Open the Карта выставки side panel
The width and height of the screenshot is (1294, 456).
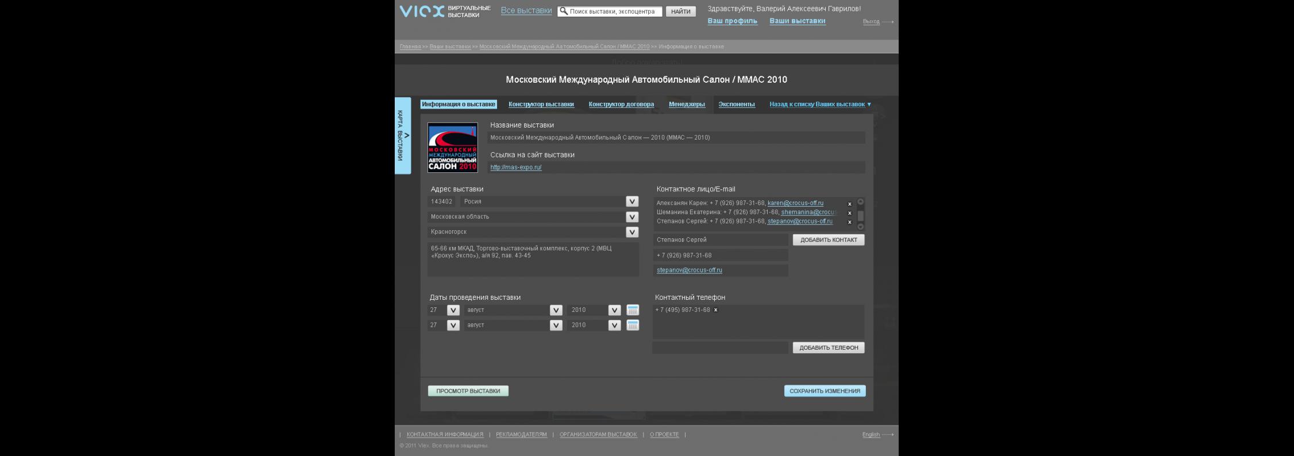click(x=403, y=136)
